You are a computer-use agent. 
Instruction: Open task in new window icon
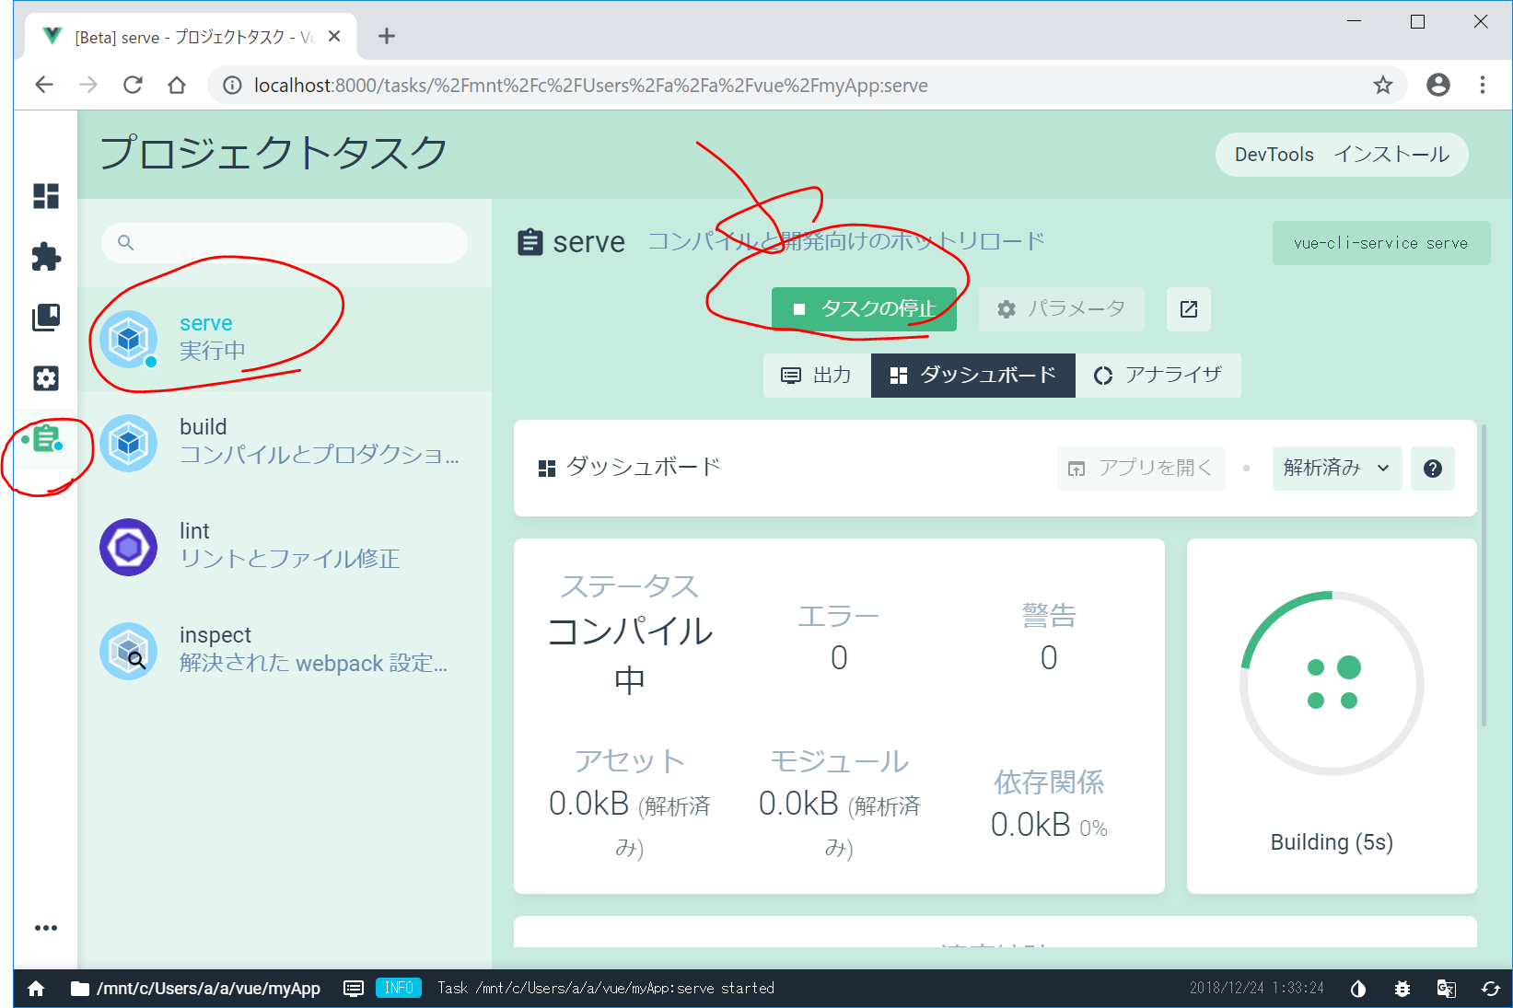click(1188, 309)
